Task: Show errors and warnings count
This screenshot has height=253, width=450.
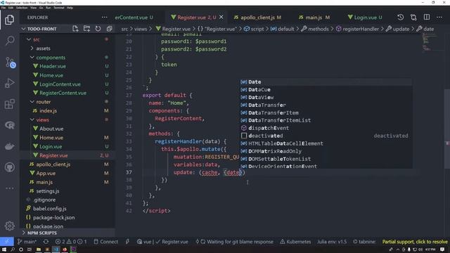Action: point(71,242)
